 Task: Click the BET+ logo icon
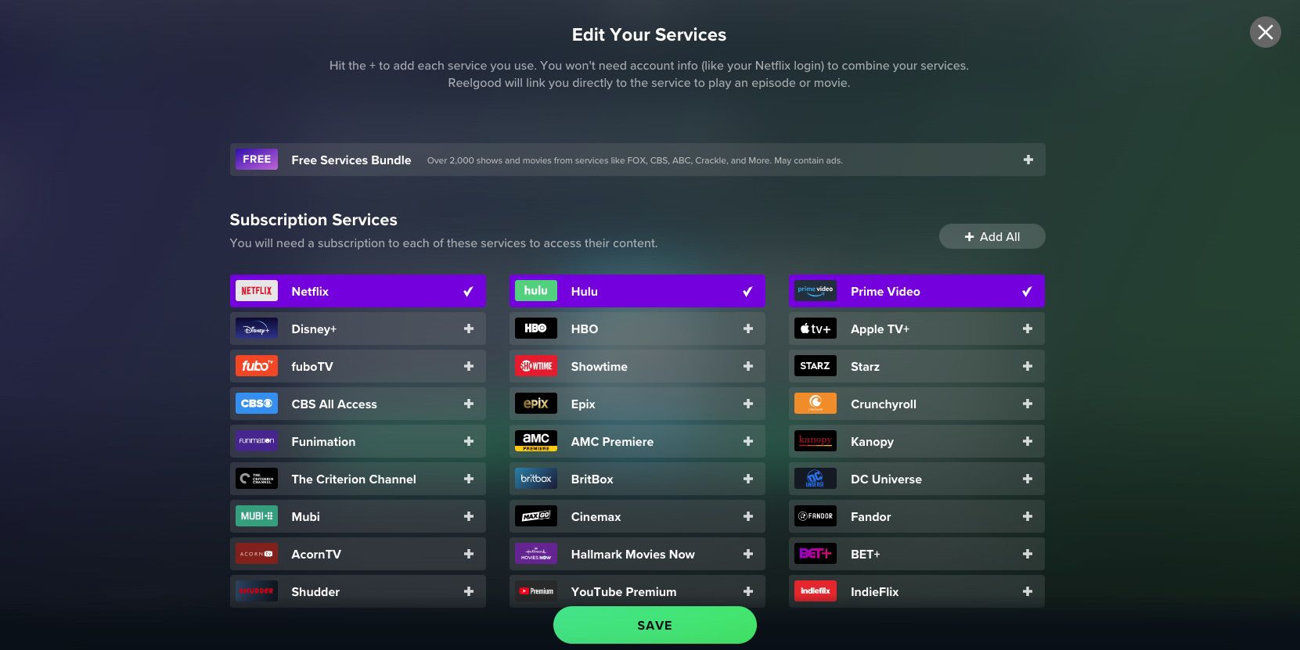click(816, 554)
